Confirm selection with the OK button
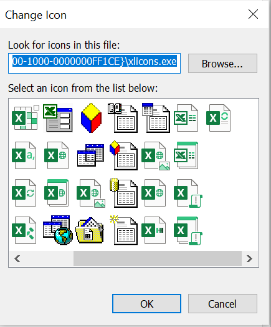The height and width of the screenshot is (327, 271). pos(146,304)
